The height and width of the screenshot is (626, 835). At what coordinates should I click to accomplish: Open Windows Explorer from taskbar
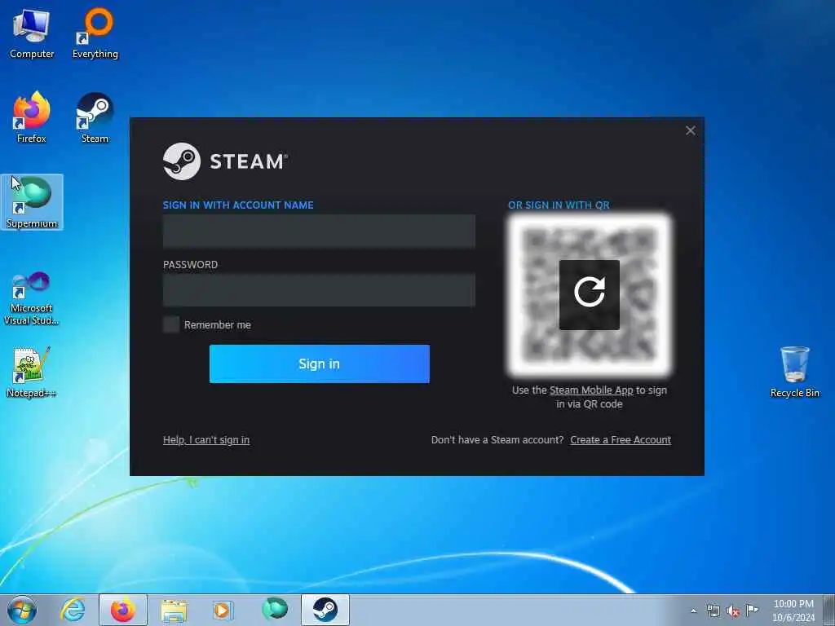tap(174, 611)
